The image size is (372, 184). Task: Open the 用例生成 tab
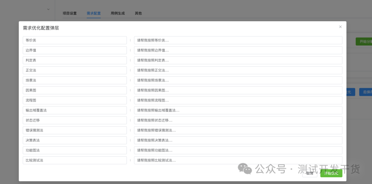click(x=118, y=13)
